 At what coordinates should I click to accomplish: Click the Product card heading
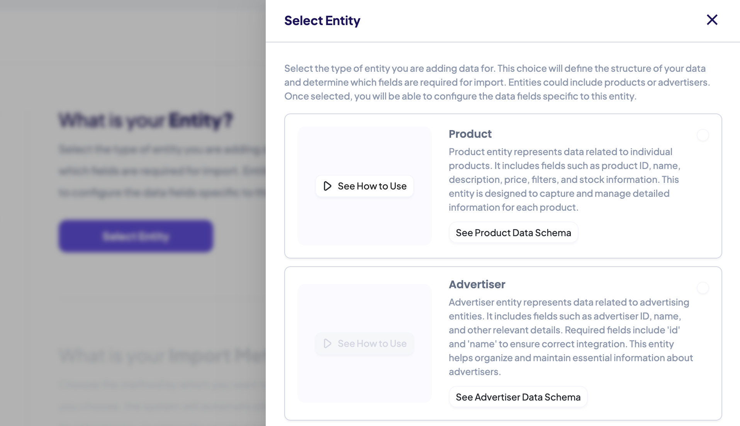click(470, 134)
